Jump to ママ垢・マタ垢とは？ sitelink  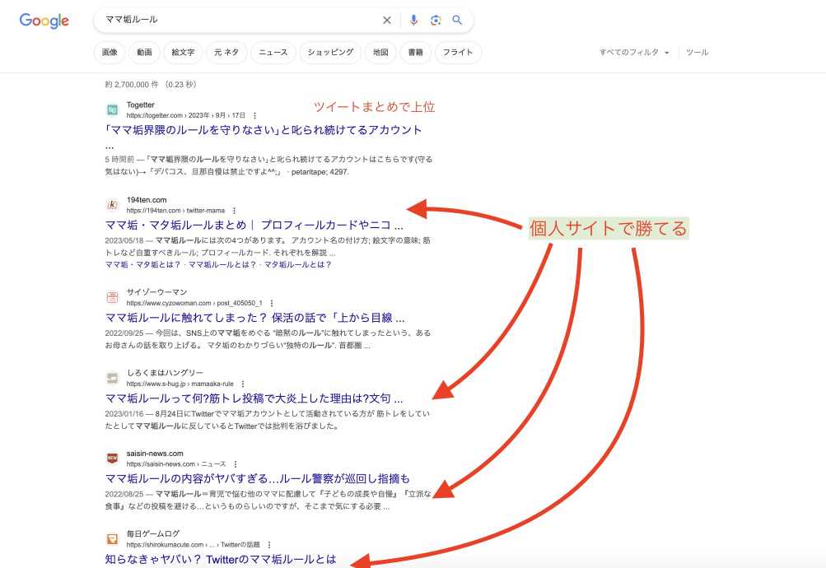[x=142, y=265]
